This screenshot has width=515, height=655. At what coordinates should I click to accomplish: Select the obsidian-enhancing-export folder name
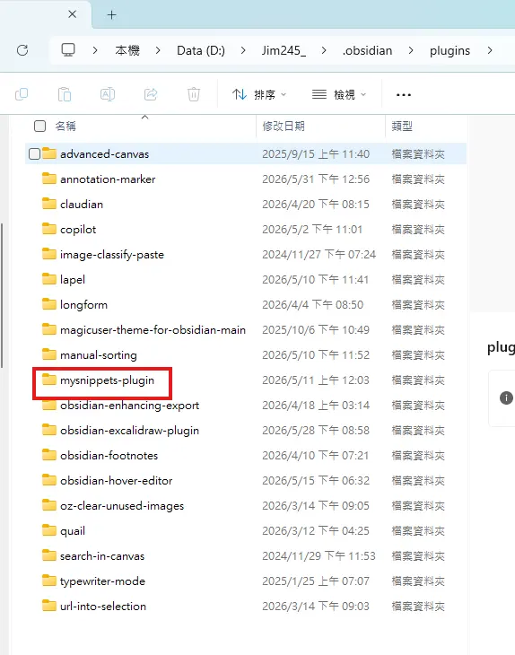coord(129,406)
